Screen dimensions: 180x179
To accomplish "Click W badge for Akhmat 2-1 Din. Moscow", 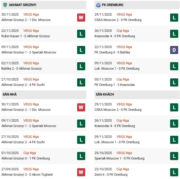I will (81, 17).
